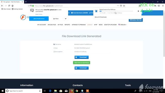The height and width of the screenshot is (93, 165).
Task: Open the Learn more notifications link
Action: coord(39,14)
